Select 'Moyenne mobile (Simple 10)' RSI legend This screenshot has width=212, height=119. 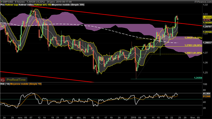pos(26,84)
